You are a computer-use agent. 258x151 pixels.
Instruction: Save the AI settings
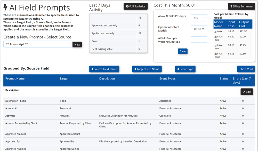(x=183, y=51)
